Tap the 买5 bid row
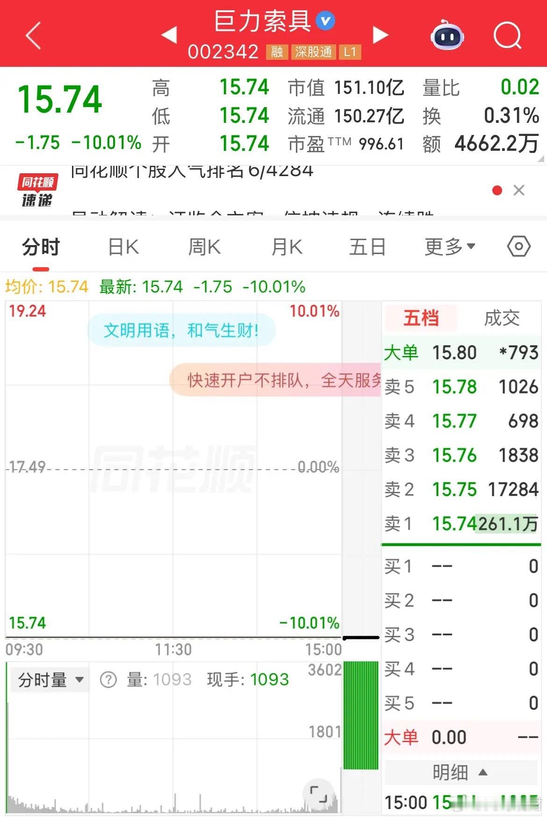 (x=461, y=703)
